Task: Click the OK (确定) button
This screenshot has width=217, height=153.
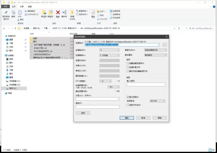Action: [x=127, y=118]
